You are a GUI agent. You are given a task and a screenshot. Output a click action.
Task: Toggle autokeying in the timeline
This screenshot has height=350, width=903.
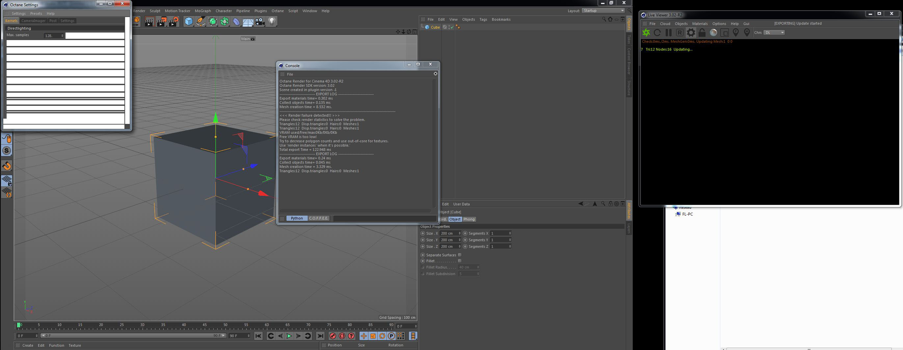[342, 336]
